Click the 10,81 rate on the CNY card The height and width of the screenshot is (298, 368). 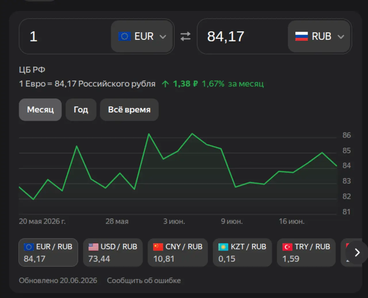tap(164, 259)
